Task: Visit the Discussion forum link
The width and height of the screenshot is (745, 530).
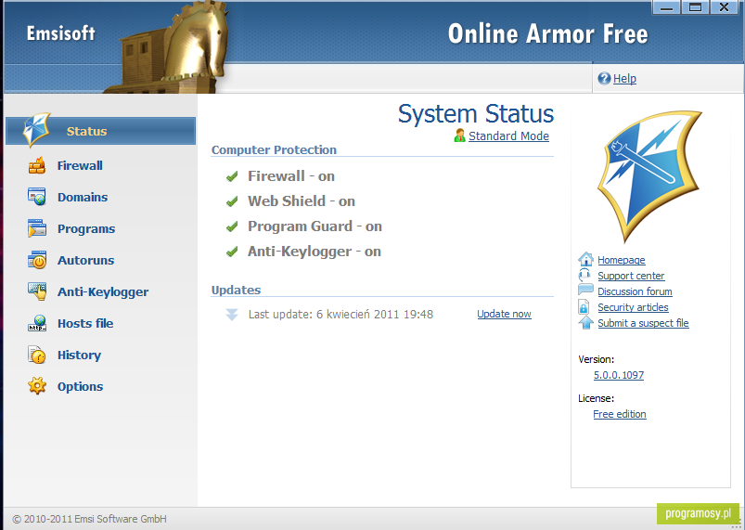Action: [635, 291]
